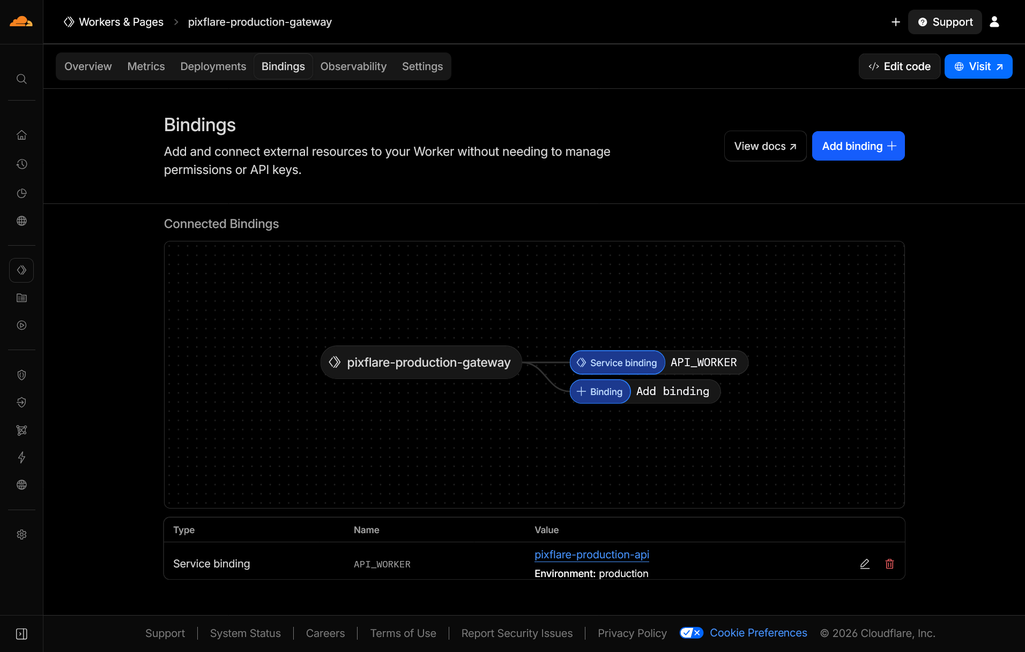
Task: Open the Analytics pie chart icon
Action: tap(21, 193)
